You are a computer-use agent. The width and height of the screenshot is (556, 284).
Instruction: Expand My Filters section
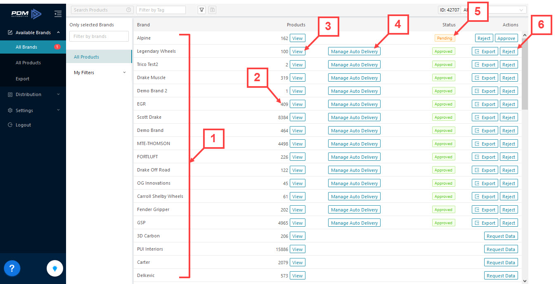99,73
